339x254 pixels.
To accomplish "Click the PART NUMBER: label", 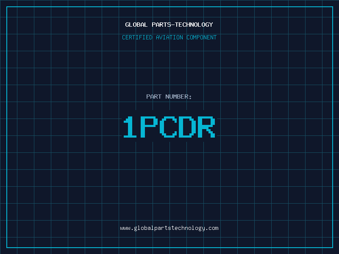I will coord(169,97).
